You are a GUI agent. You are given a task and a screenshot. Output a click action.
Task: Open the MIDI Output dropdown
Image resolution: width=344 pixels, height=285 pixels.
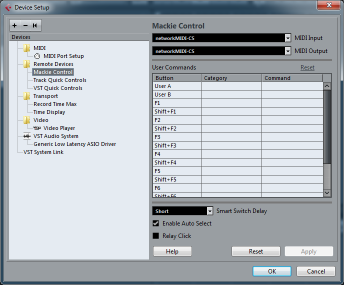click(x=287, y=51)
